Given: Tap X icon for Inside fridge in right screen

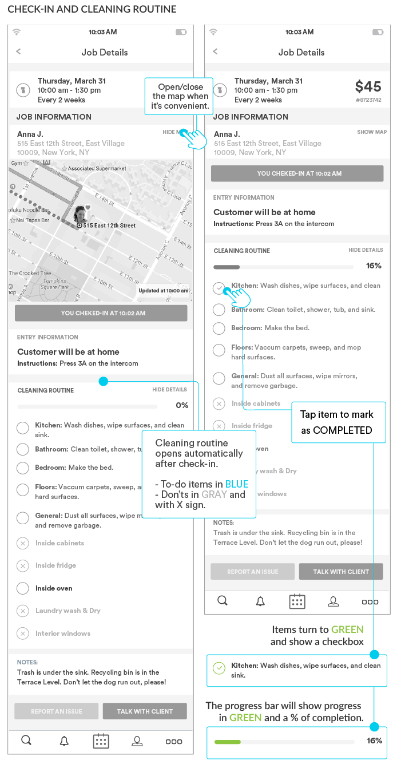Looking at the screenshot, I should pos(219,426).
